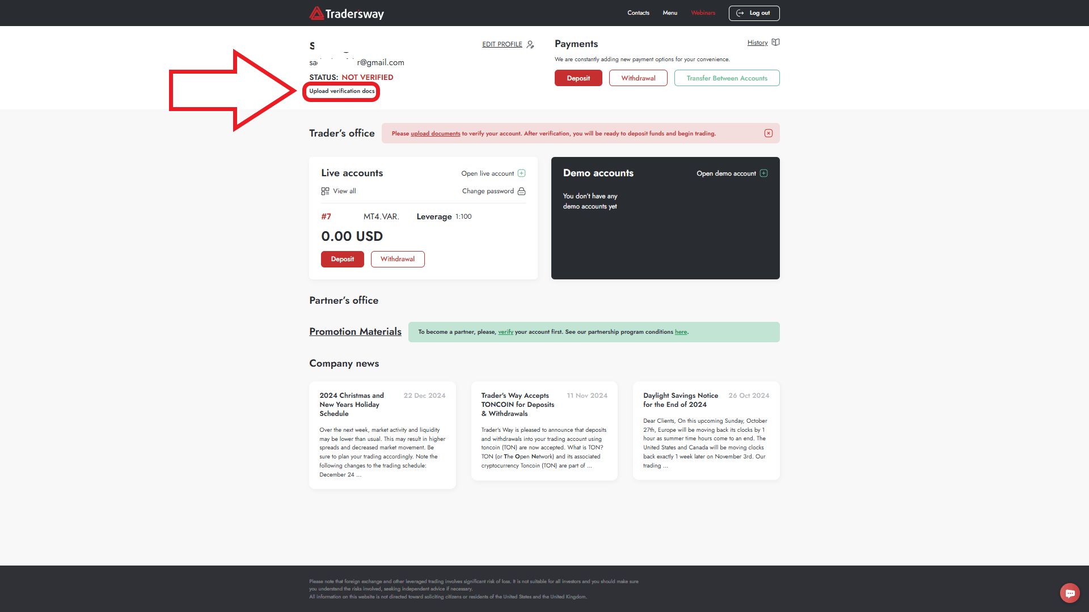Click the Deposit button in Payments

[x=578, y=78]
